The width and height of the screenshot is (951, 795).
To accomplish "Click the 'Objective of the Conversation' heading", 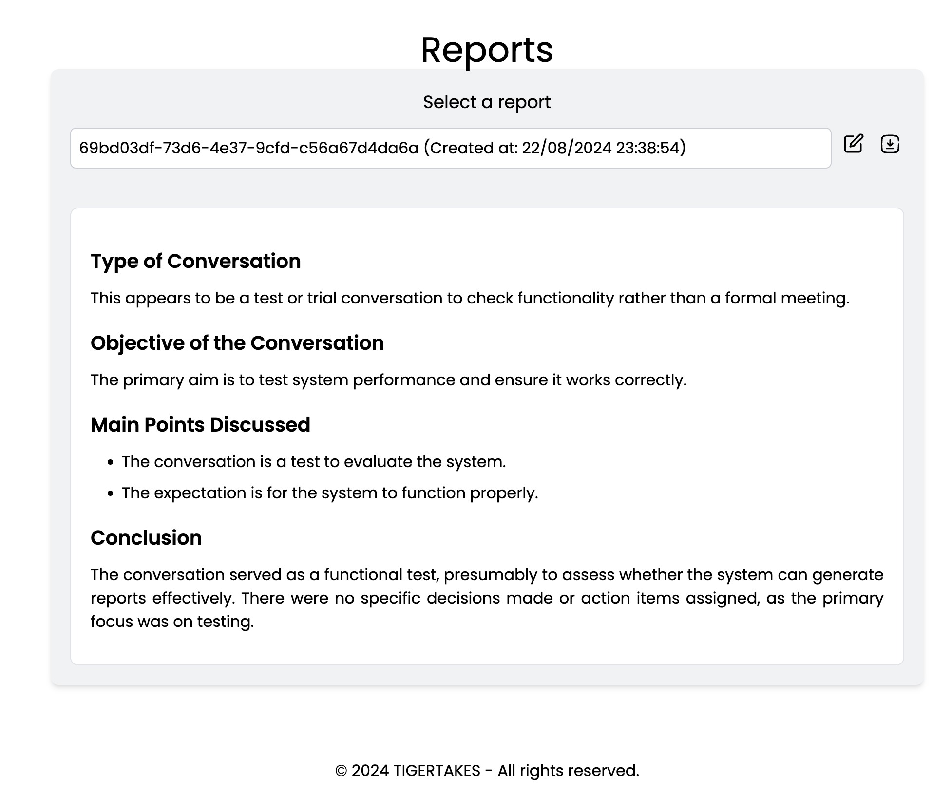I will point(237,343).
